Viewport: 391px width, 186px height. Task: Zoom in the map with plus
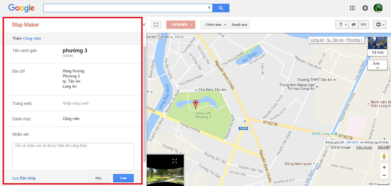(384, 167)
